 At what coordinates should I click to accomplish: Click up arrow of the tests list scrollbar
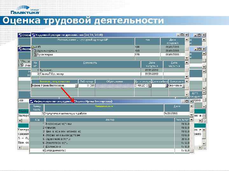191,106
